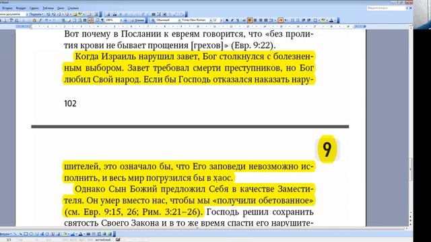Decrease paragraph indent
The image size is (431, 242).
[x=304, y=20]
